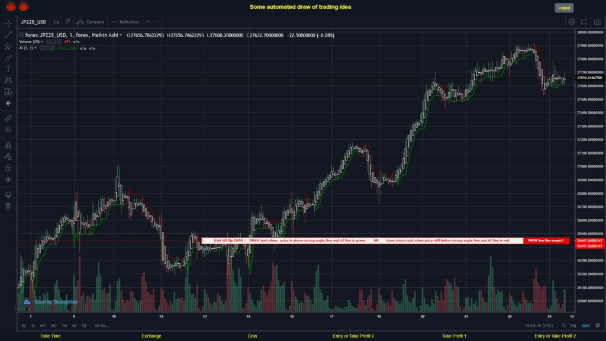Toggle auto scale
The height and width of the screenshot is (341, 606).
pyautogui.click(x=586, y=326)
